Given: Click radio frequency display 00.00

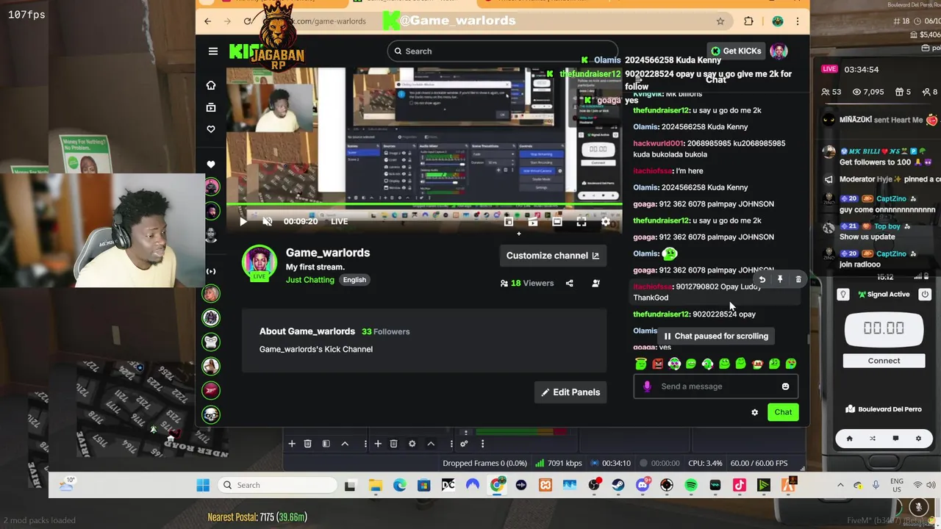Looking at the screenshot, I should (884, 328).
